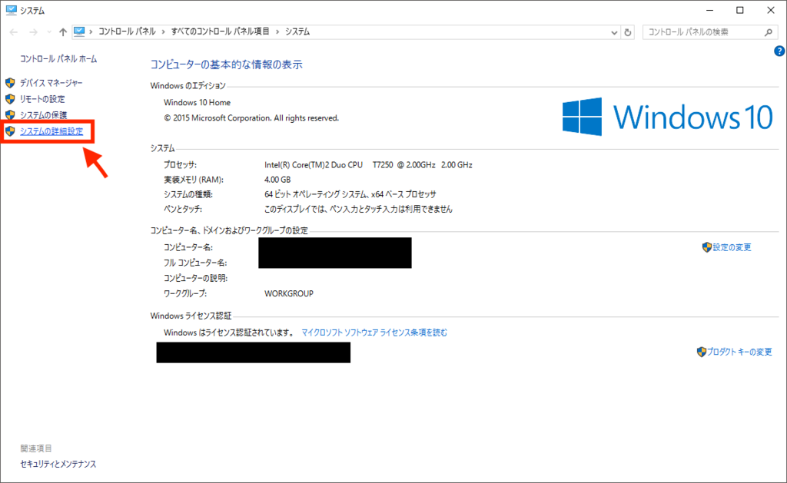
Task: Click shield icon beside 設定の変更
Action: click(x=707, y=247)
